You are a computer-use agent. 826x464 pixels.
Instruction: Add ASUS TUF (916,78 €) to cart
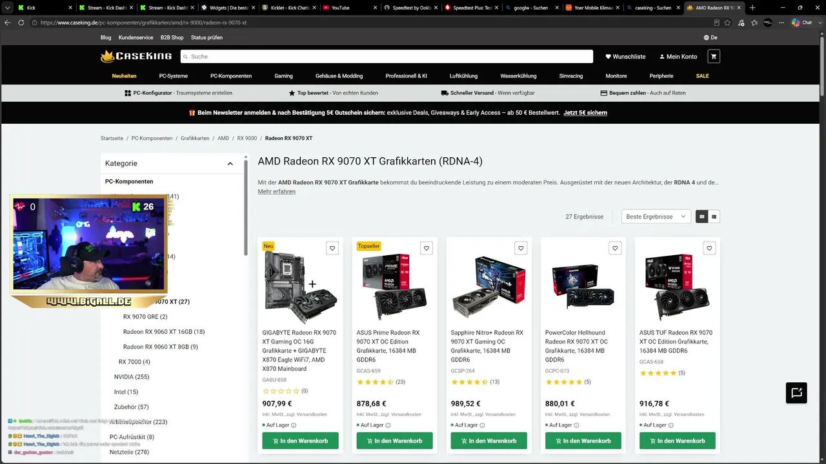pos(678,441)
